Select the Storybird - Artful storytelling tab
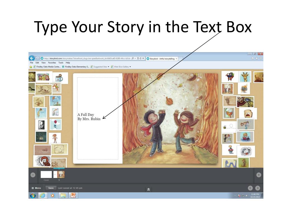This screenshot has height=214, width=286. [162, 59]
